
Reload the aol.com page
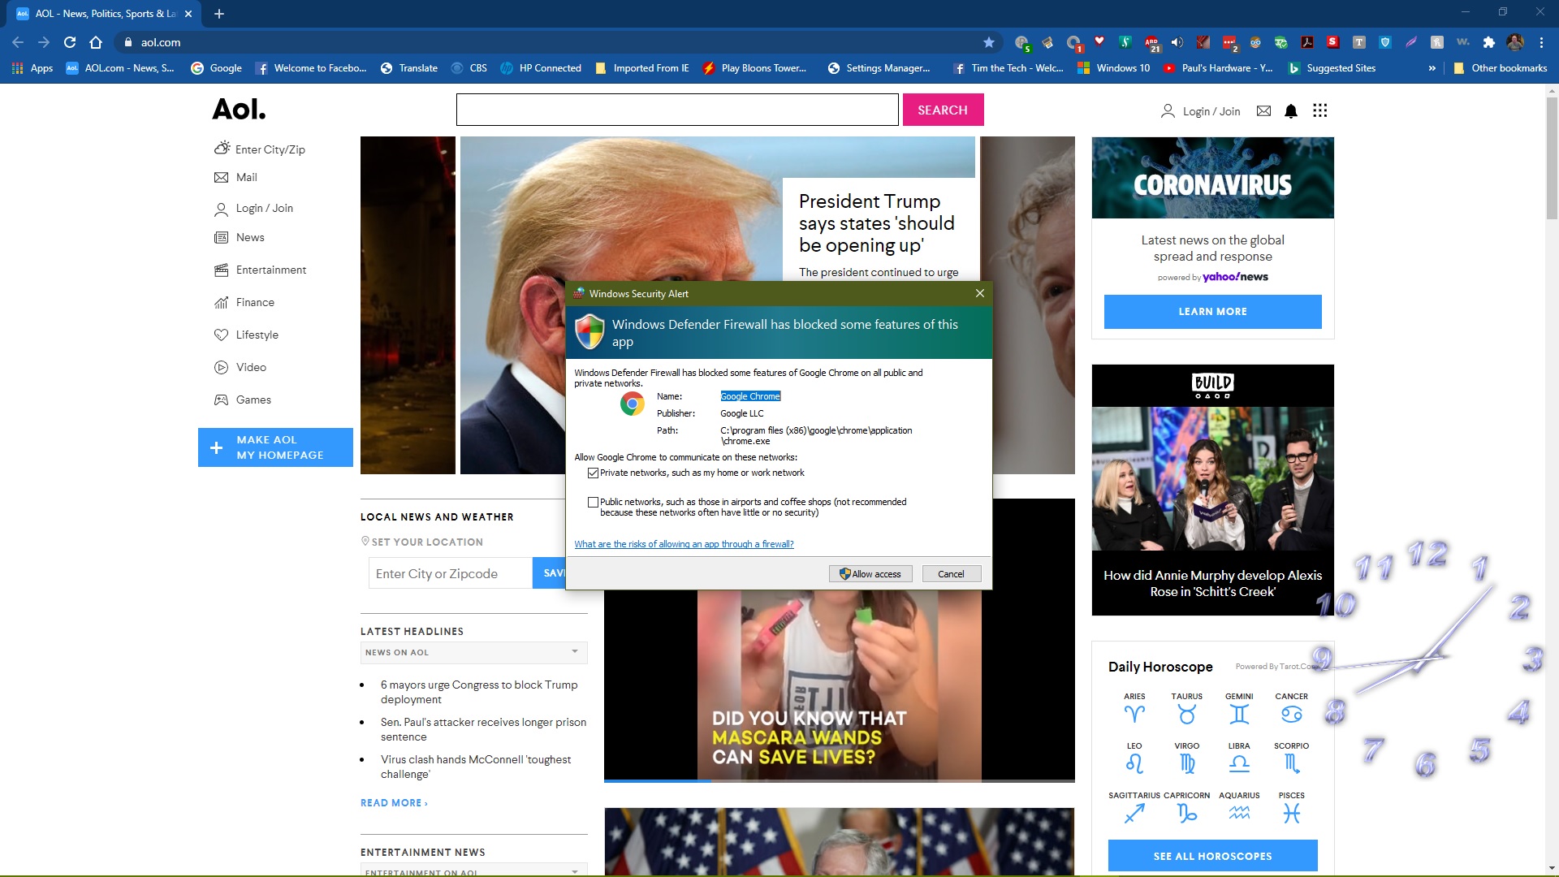coord(70,42)
